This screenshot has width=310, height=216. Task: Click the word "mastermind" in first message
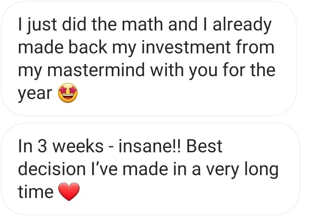click(96, 70)
